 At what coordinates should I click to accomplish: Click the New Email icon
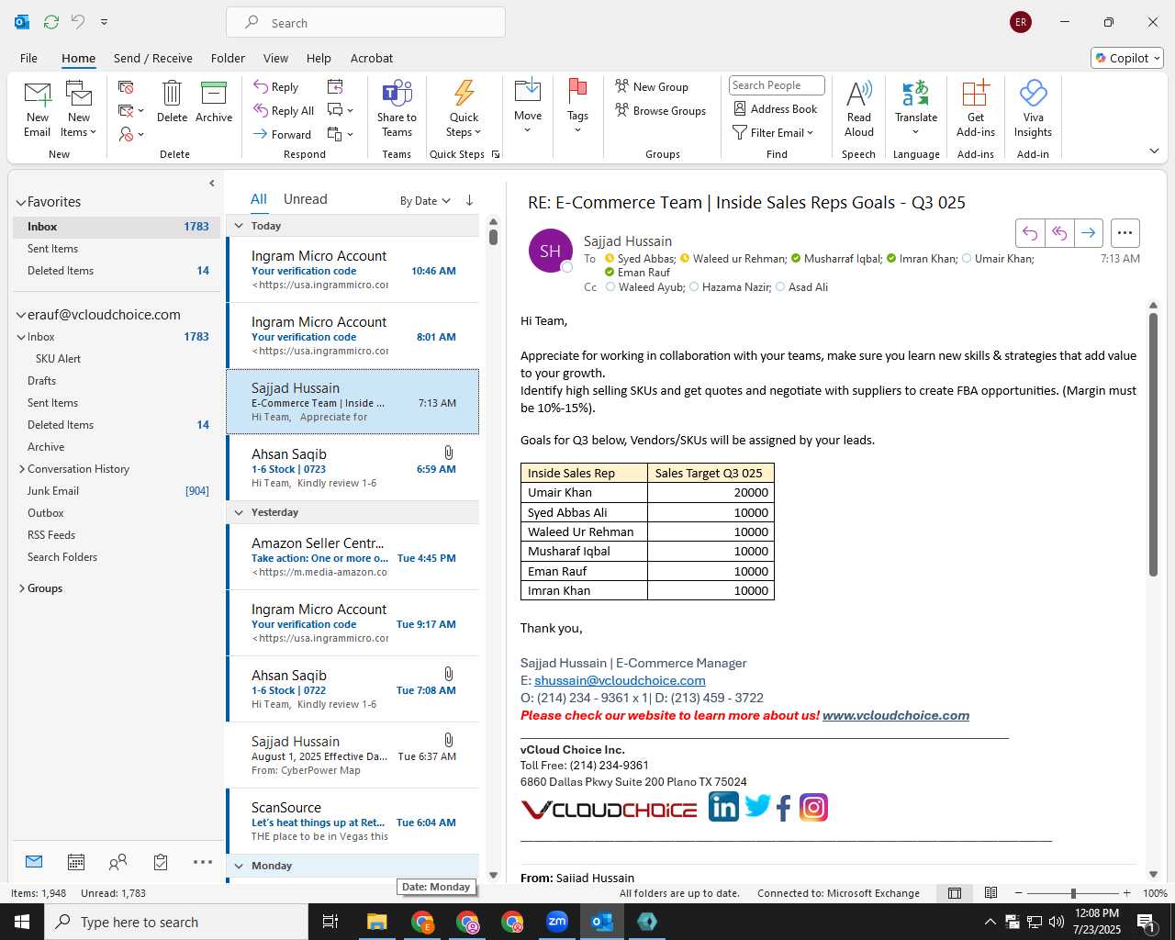(38, 93)
